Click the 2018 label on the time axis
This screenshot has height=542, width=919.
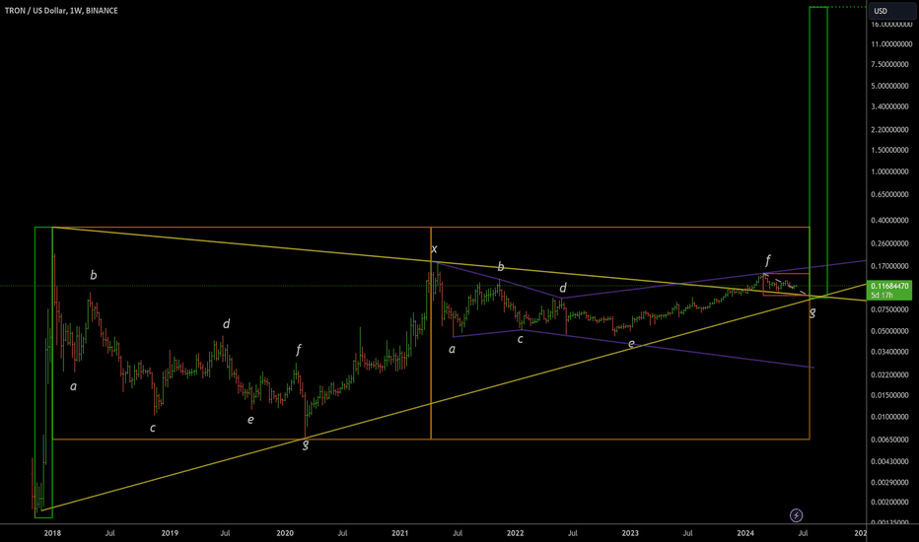coord(52,533)
